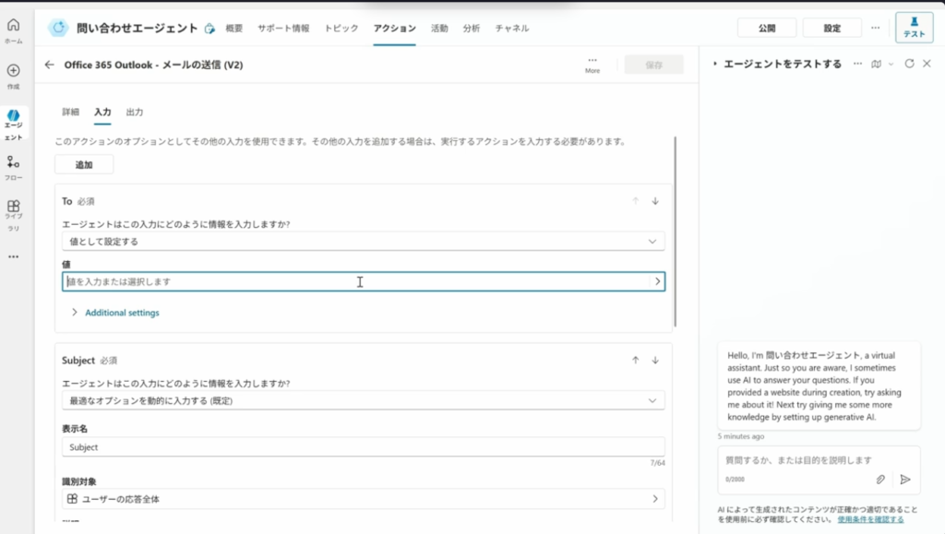Image resolution: width=945 pixels, height=534 pixels.
Task: Click the back arrow beside Office 365 Outlook
Action: pos(50,65)
